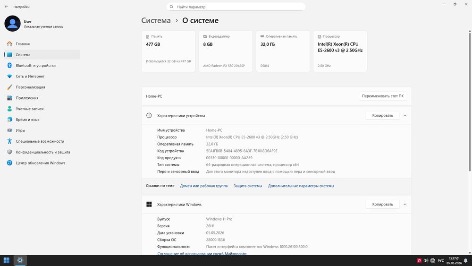The image size is (472, 266).
Task: Open the Оперативная память 32,0 ГБ card
Action: coord(283,51)
